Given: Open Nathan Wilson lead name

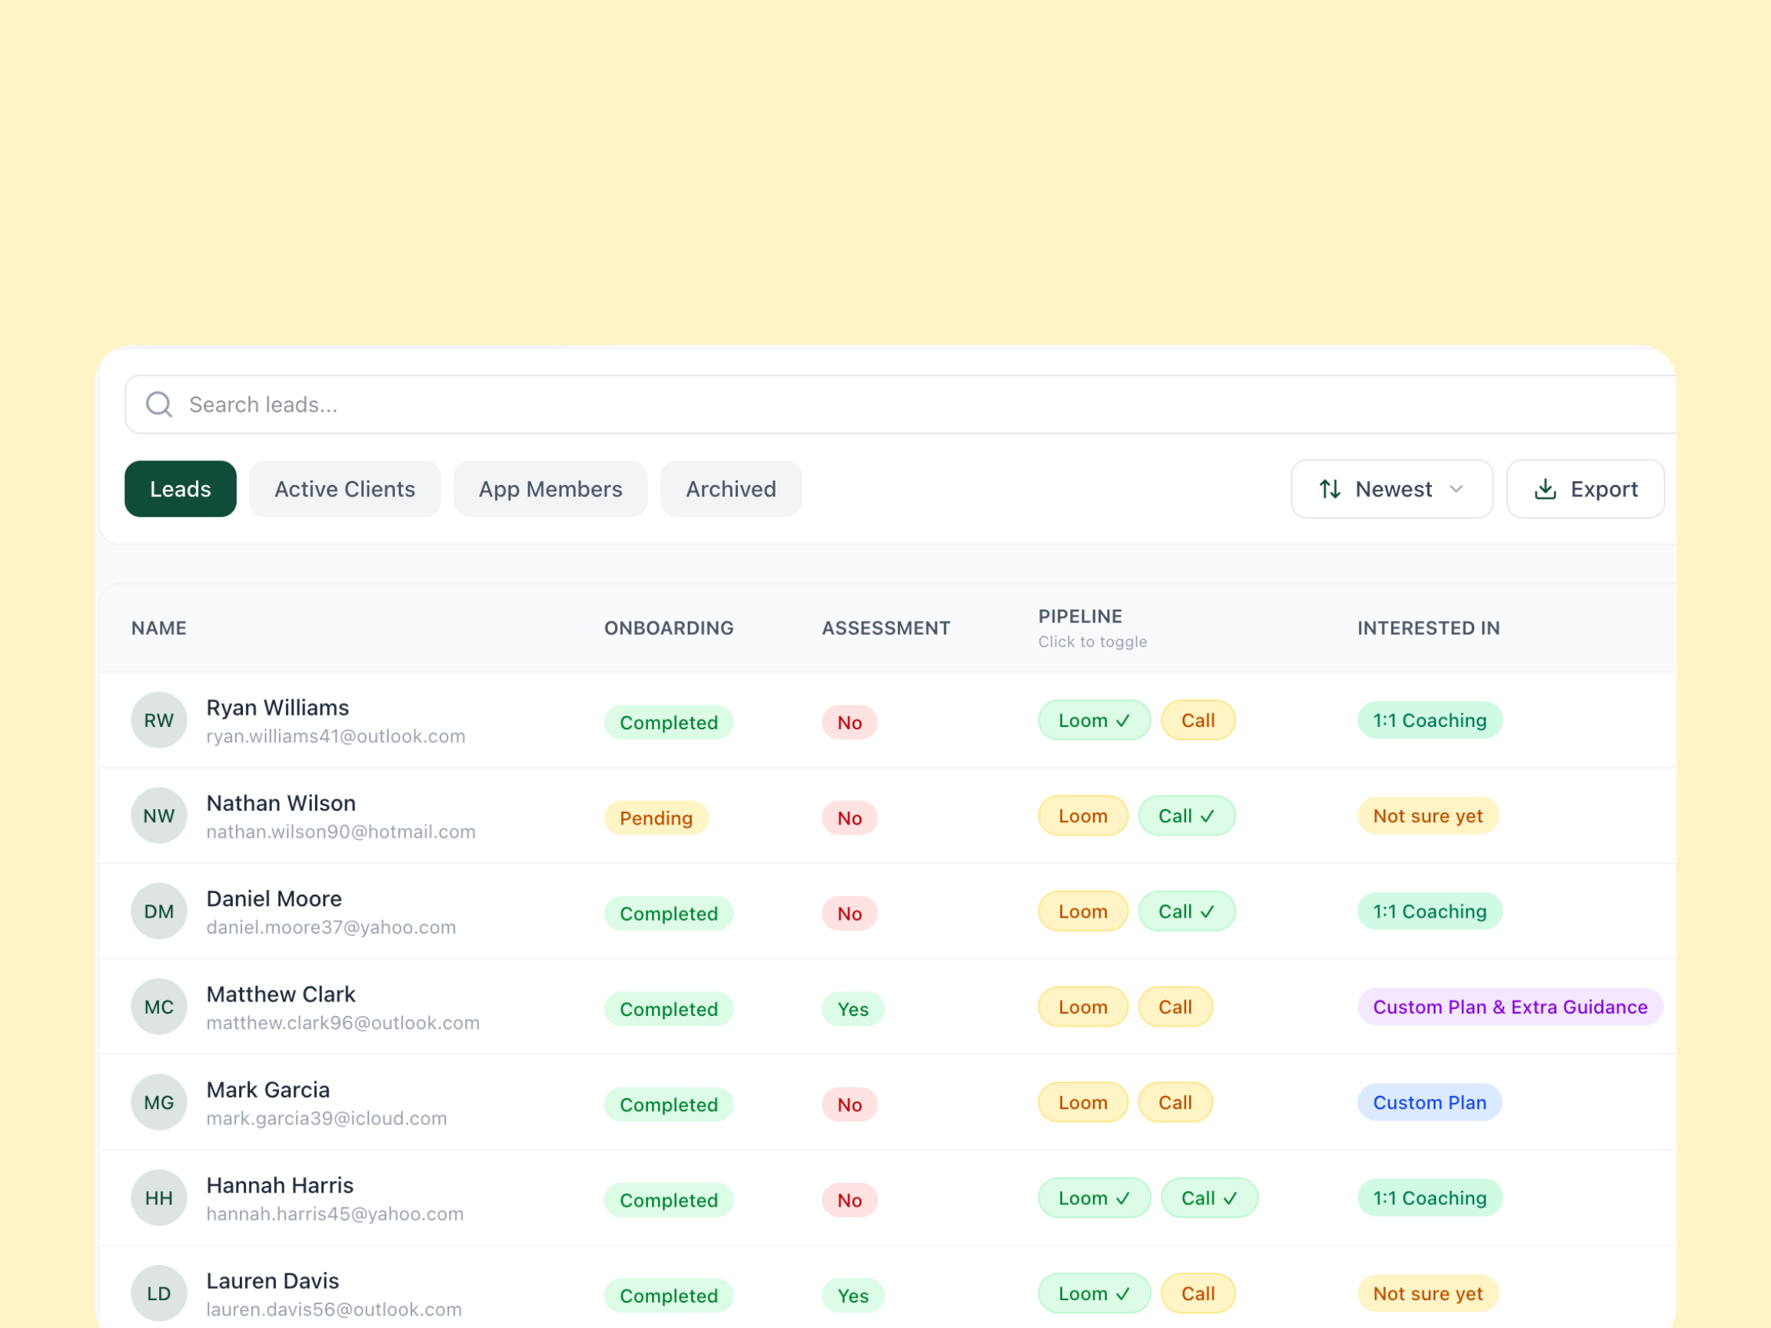Looking at the screenshot, I should [281, 803].
